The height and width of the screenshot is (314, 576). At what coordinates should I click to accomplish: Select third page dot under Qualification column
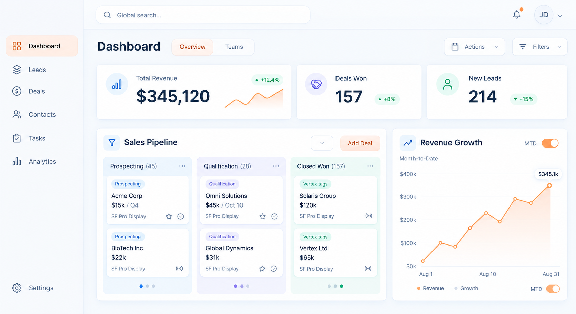click(248, 286)
